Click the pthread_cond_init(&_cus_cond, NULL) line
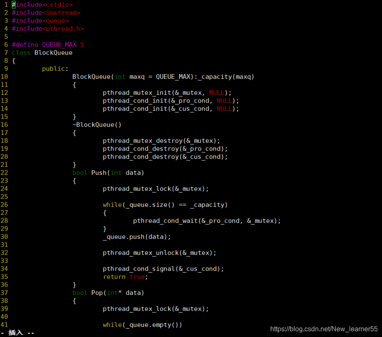Screen dimensions: 382x337 pyautogui.click(x=171, y=109)
